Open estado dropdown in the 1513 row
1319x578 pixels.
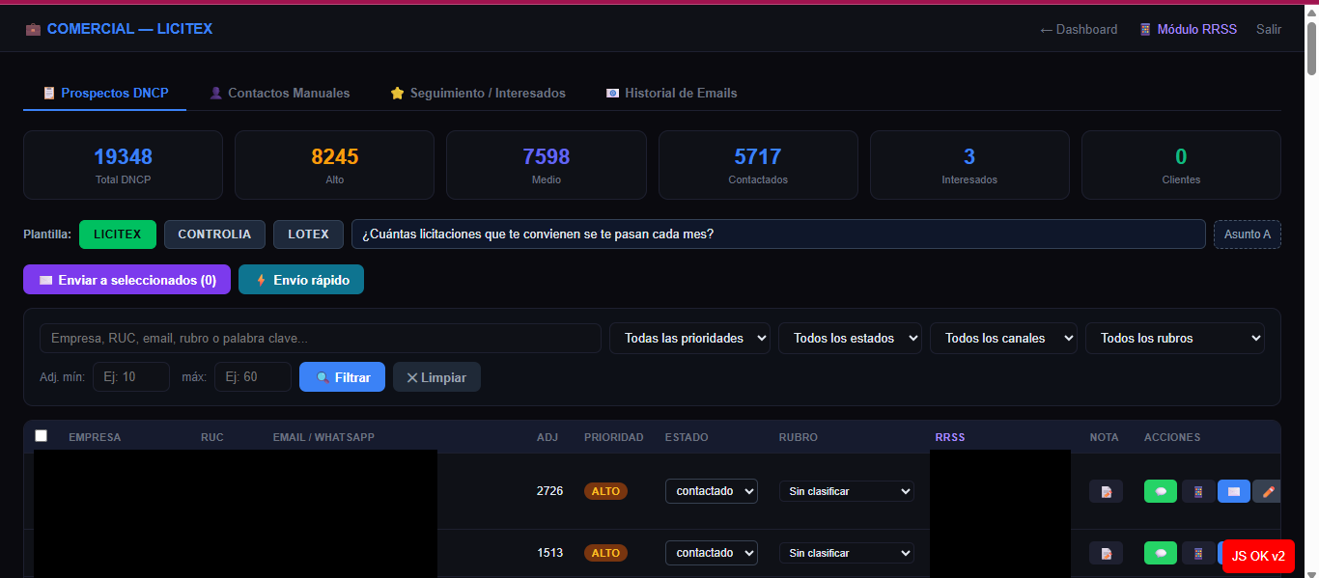[712, 553]
